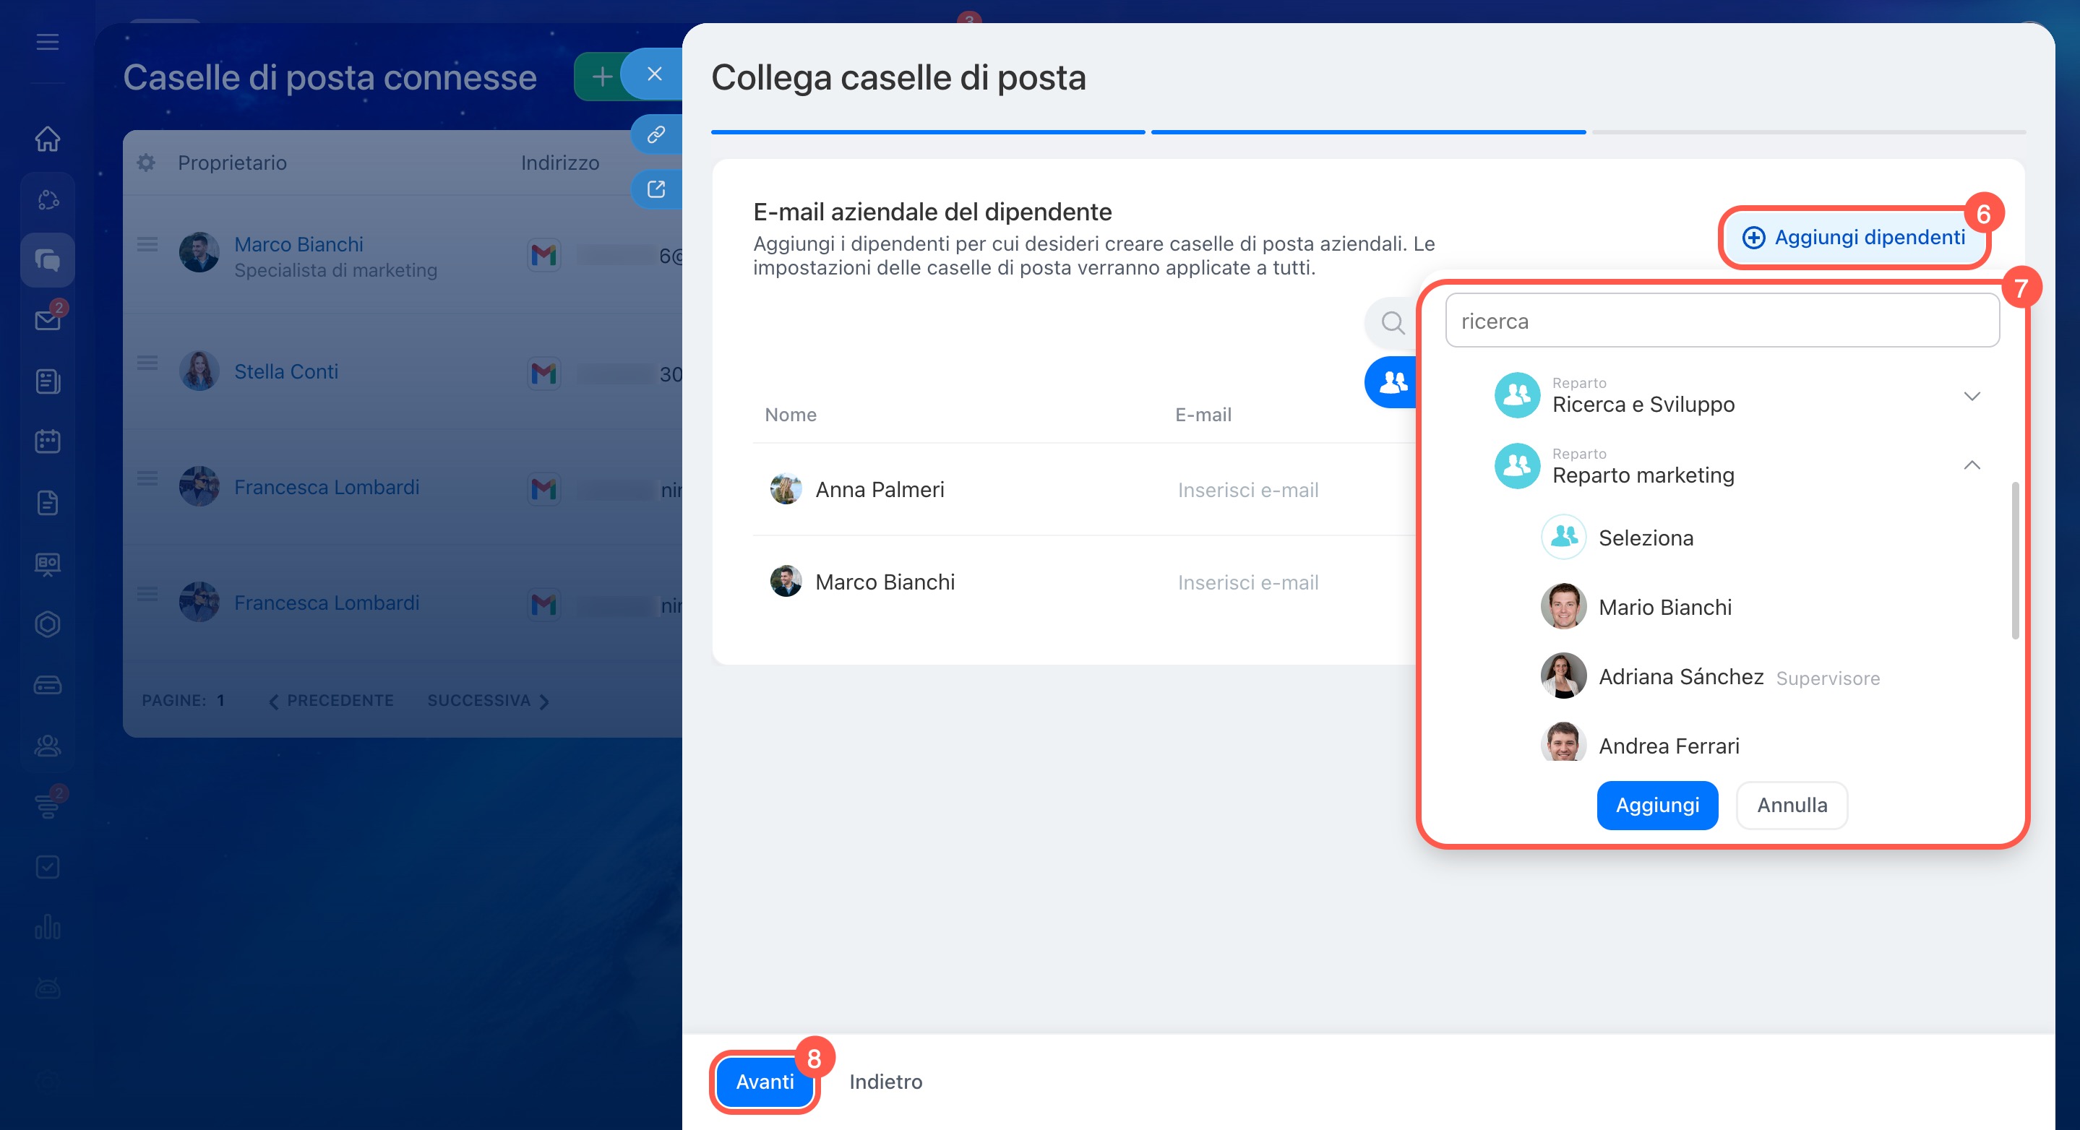Click the Aggiungi dipendenti button

click(1853, 237)
